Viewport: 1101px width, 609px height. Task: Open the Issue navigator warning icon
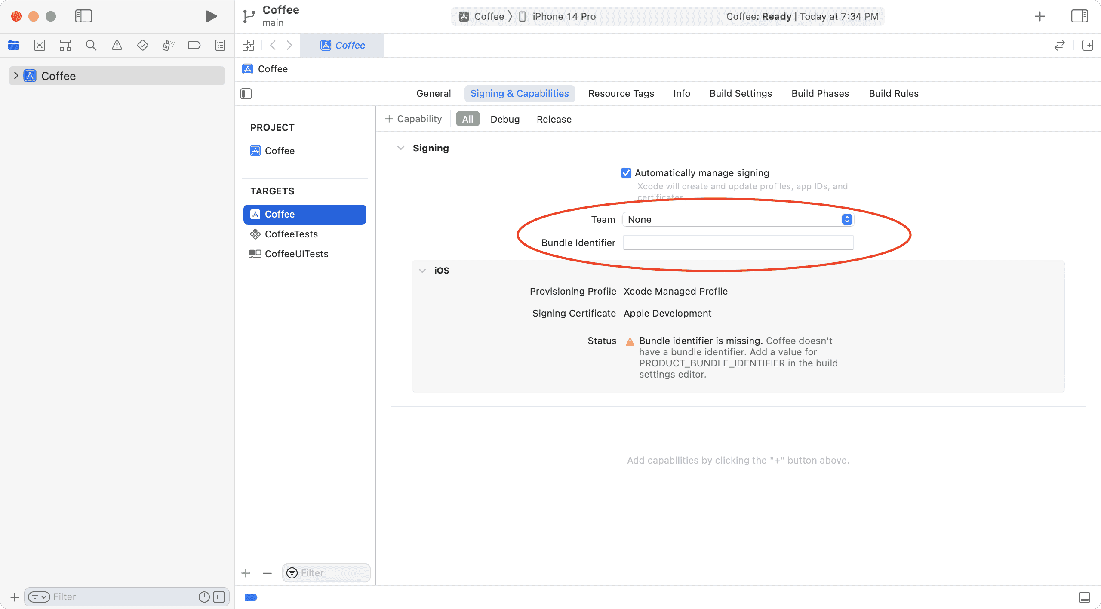(117, 45)
